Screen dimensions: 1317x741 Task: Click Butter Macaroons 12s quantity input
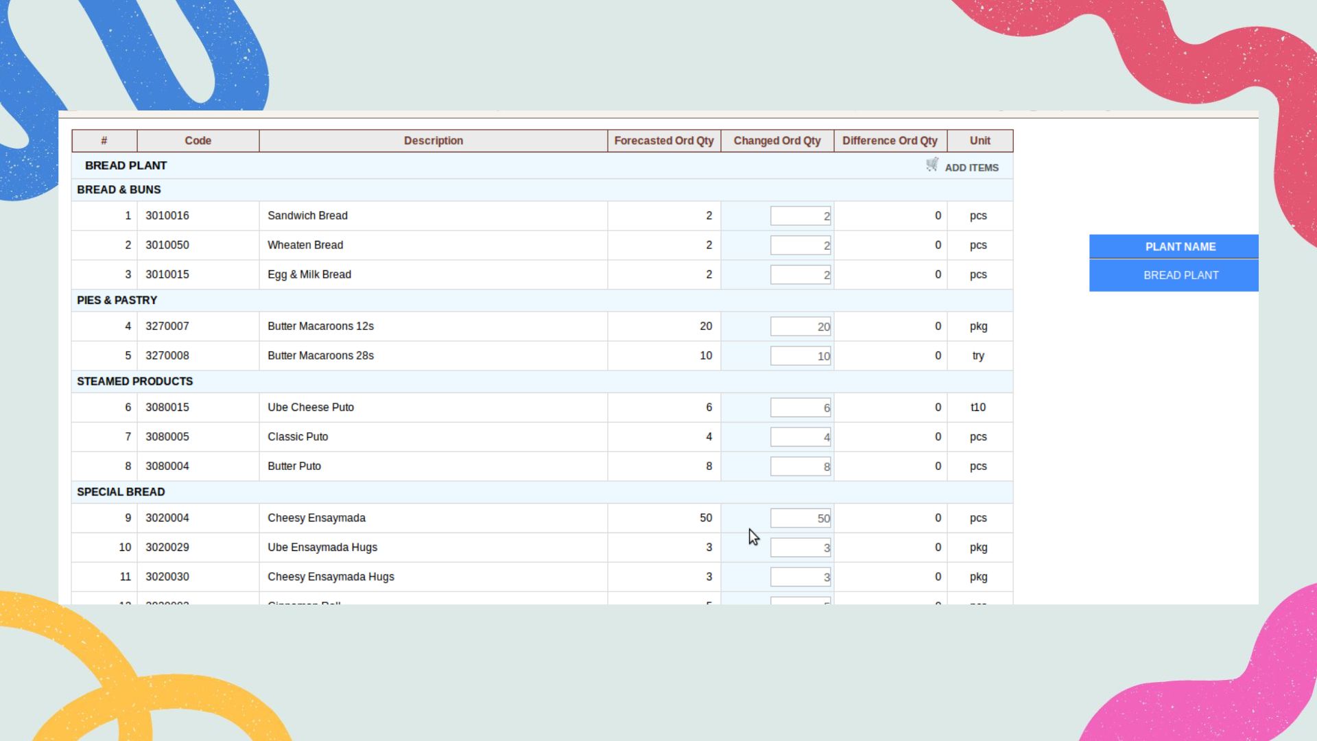(x=800, y=327)
